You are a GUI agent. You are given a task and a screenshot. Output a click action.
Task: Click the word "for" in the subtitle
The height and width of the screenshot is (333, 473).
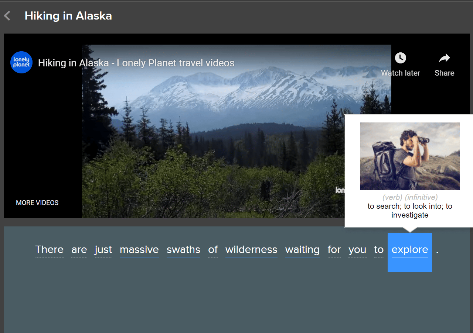click(334, 250)
